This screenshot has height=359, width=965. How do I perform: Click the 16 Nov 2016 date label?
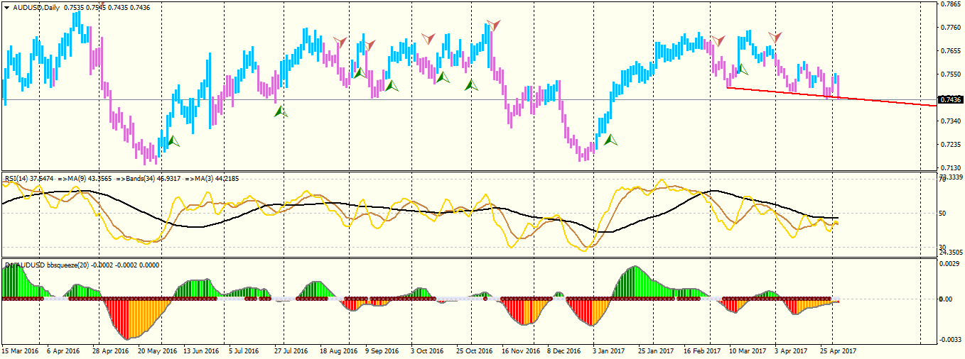[x=521, y=351]
